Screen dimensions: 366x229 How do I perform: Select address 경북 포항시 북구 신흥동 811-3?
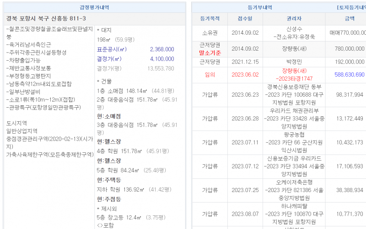pyautogui.click(x=46, y=19)
